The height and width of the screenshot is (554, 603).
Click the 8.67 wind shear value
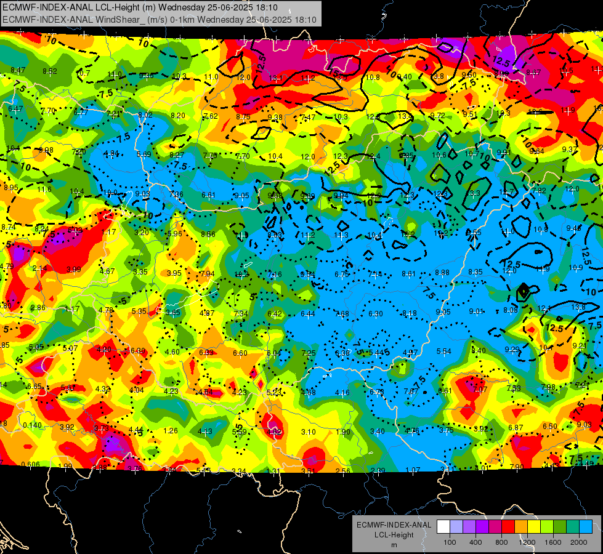[533, 72]
